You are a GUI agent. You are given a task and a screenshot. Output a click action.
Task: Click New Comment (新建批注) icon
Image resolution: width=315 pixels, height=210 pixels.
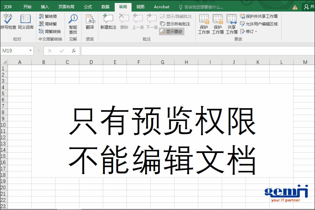tap(108, 22)
